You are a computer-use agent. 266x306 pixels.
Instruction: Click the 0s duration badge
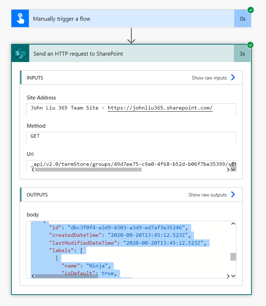click(x=242, y=19)
